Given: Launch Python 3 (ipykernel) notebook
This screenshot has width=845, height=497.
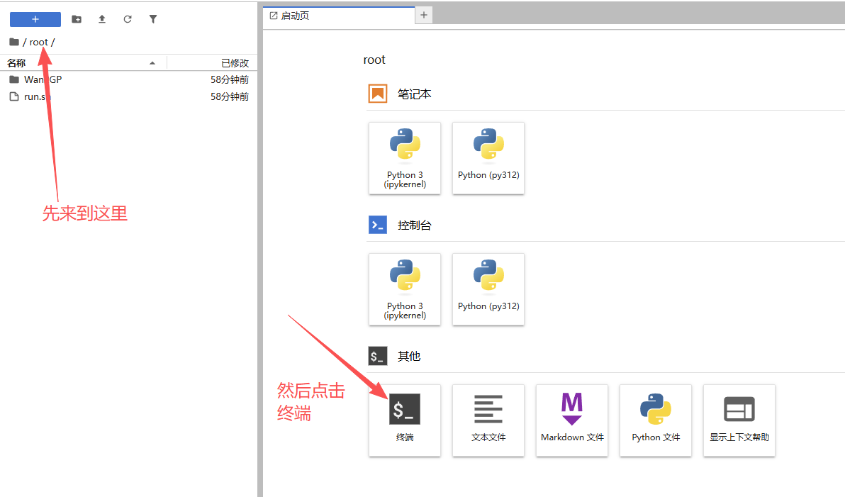Looking at the screenshot, I should coord(405,158).
